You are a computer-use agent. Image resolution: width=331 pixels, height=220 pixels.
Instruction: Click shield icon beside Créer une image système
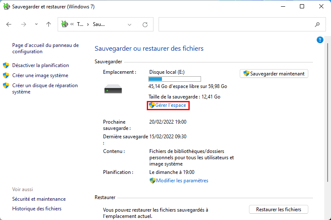(x=6, y=75)
